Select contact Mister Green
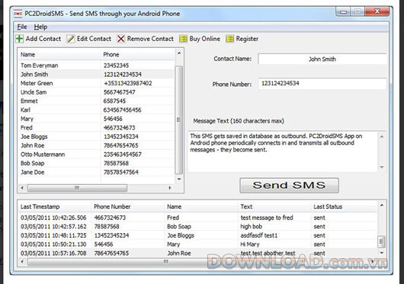 tap(97, 83)
